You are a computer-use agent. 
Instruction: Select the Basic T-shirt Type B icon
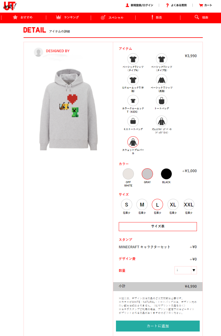click(162, 59)
